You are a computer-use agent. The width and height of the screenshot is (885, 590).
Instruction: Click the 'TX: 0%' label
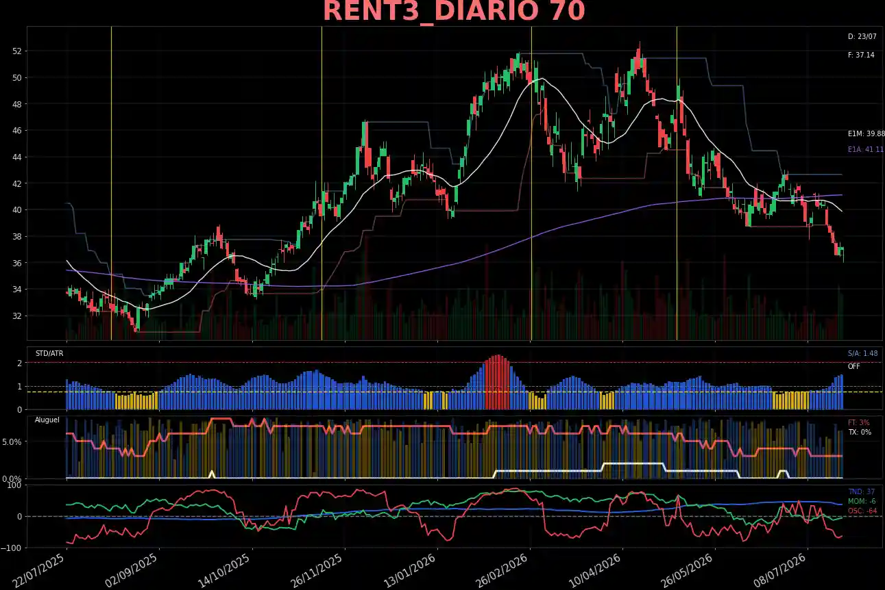coord(859,433)
